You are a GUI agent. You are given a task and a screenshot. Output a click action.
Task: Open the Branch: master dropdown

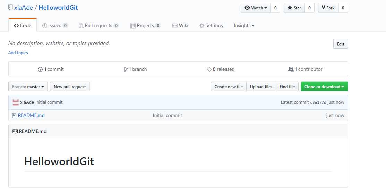[28, 86]
